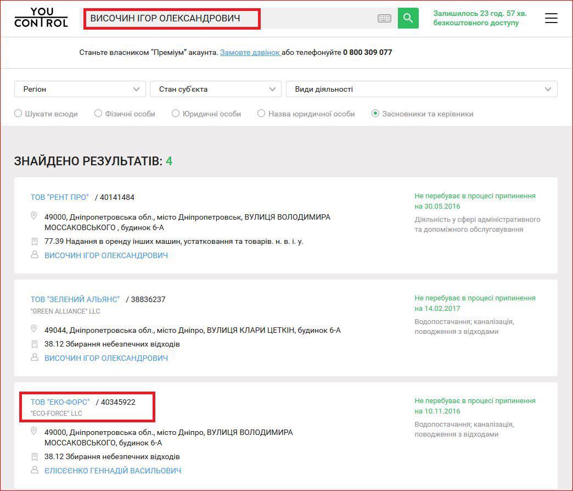Click the ВУЛИЦЯ КЛАРИ ЦЕТКІН address
Image resolution: width=573 pixels, height=491 pixels.
[x=193, y=330]
